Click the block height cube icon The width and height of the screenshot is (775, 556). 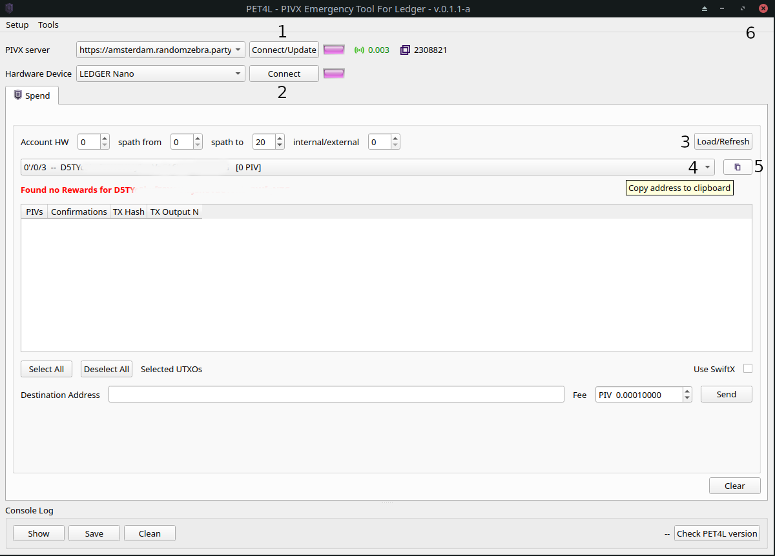coord(405,50)
